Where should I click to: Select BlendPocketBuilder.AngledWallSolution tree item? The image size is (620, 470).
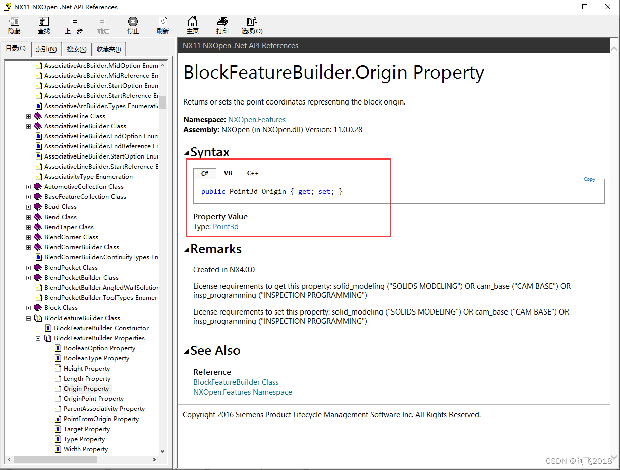click(101, 288)
